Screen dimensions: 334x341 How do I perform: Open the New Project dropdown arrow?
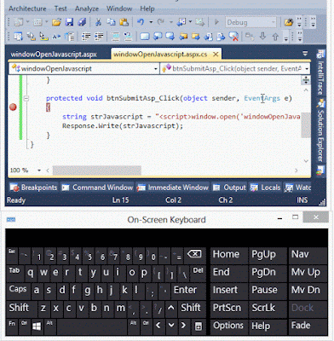point(27,22)
